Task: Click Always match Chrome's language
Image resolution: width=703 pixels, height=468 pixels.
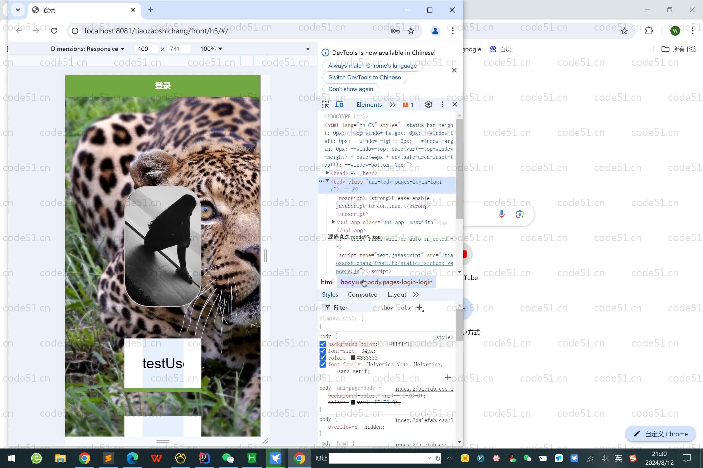Action: pyautogui.click(x=372, y=66)
